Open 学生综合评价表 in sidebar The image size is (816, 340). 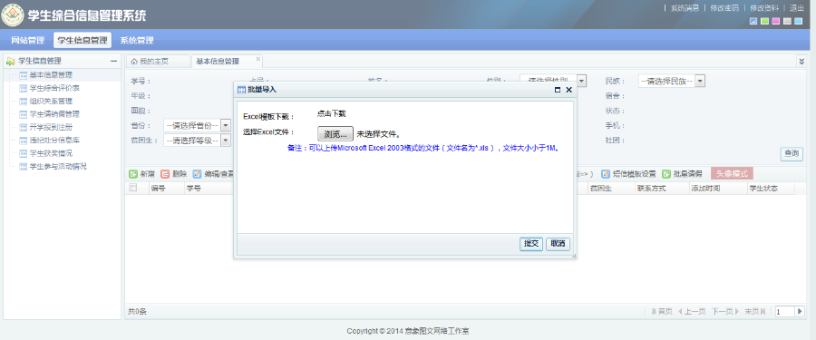point(54,88)
